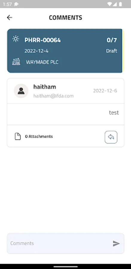131x269 pixels.
Task: Tap the yellow status strip on card edge
Action: pos(123,51)
